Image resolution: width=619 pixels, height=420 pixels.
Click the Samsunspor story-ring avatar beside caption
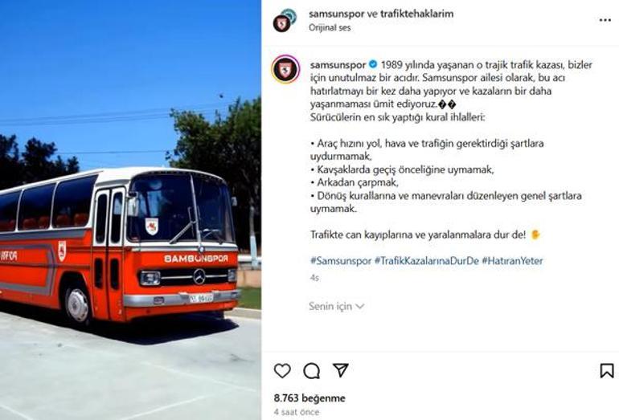pos(286,69)
